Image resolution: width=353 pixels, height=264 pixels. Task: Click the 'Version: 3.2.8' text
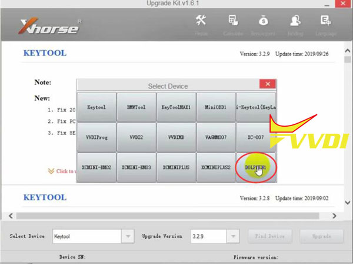255,199
